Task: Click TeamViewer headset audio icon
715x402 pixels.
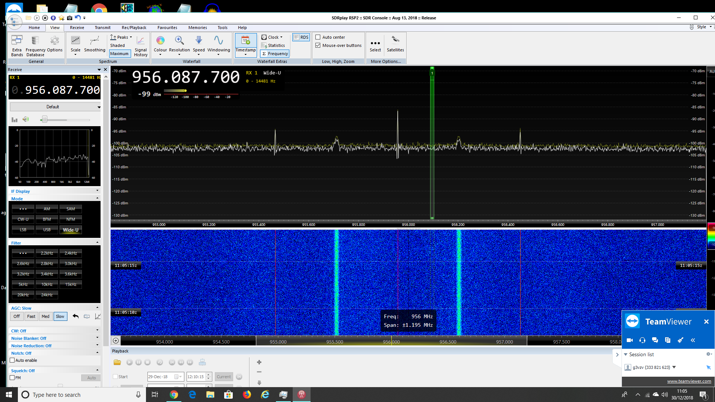Action: [x=642, y=340]
